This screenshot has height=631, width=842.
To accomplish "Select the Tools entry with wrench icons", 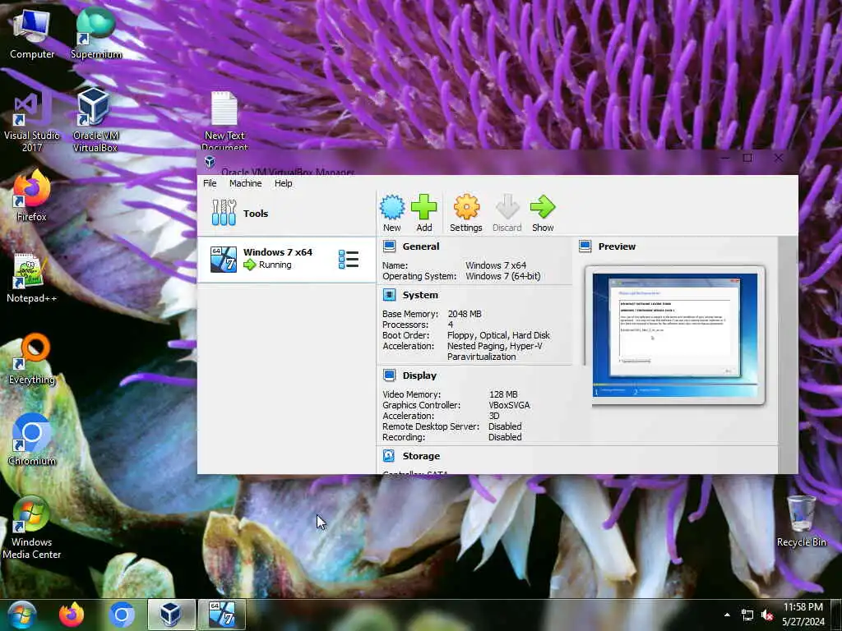I will (x=287, y=213).
